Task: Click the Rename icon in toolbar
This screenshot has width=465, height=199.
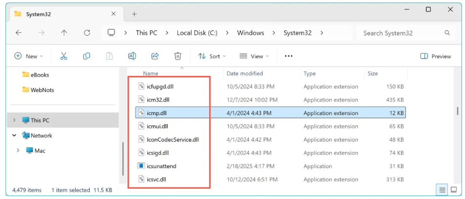Action: tap(132, 56)
